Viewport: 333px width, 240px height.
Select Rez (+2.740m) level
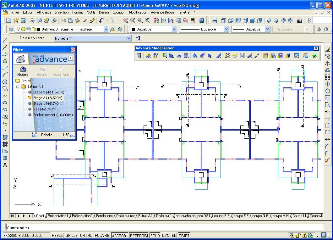(45, 109)
